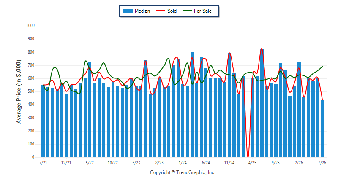Image resolution: width=338 pixels, height=183 pixels.
Task: Select the 7/26 x-axis label
Action: pos(322,163)
